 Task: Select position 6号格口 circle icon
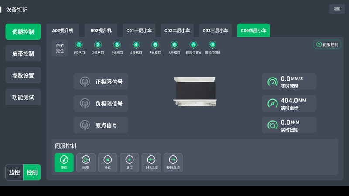pos(174,45)
